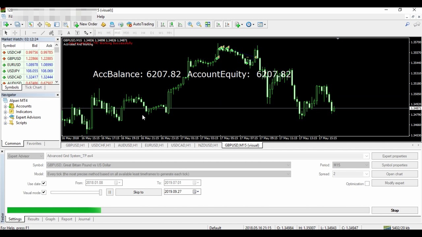Expand the Accounts tree node
The height and width of the screenshot is (237, 422).
click(5, 106)
